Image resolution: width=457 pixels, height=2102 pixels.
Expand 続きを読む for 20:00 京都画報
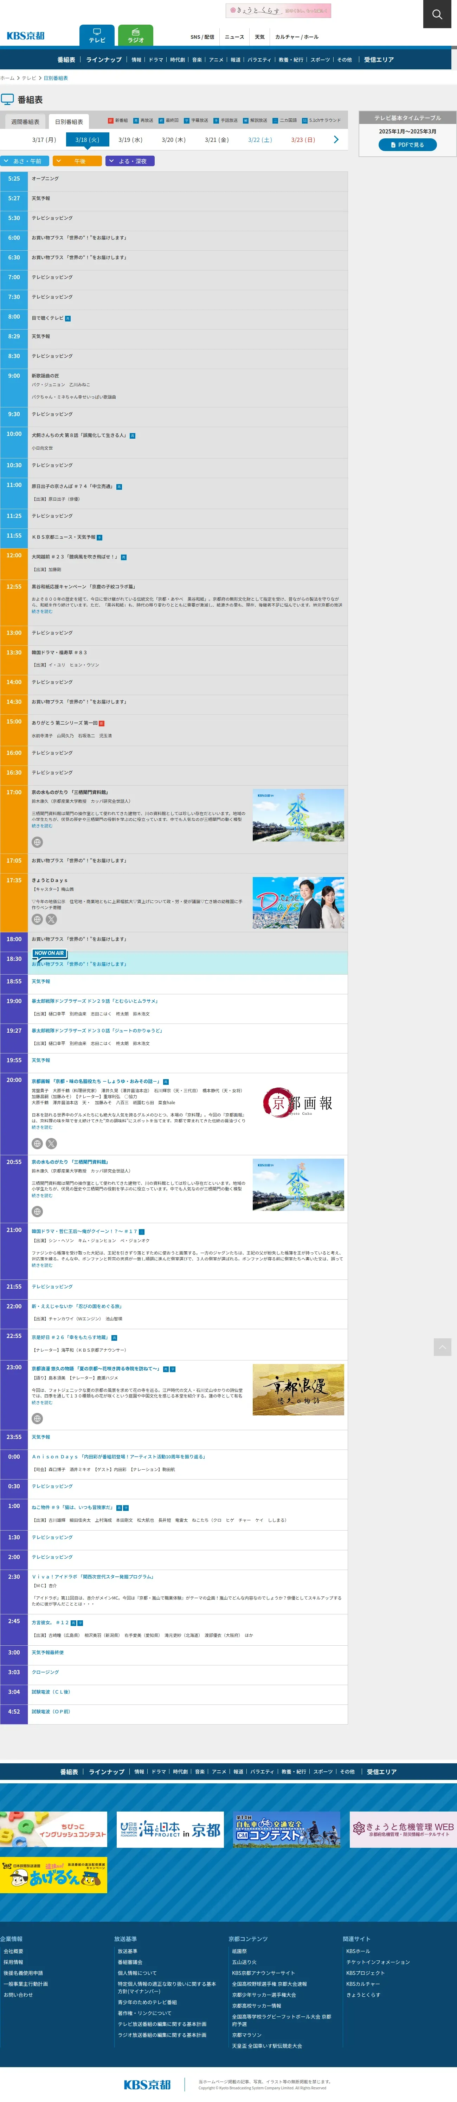point(41,1128)
